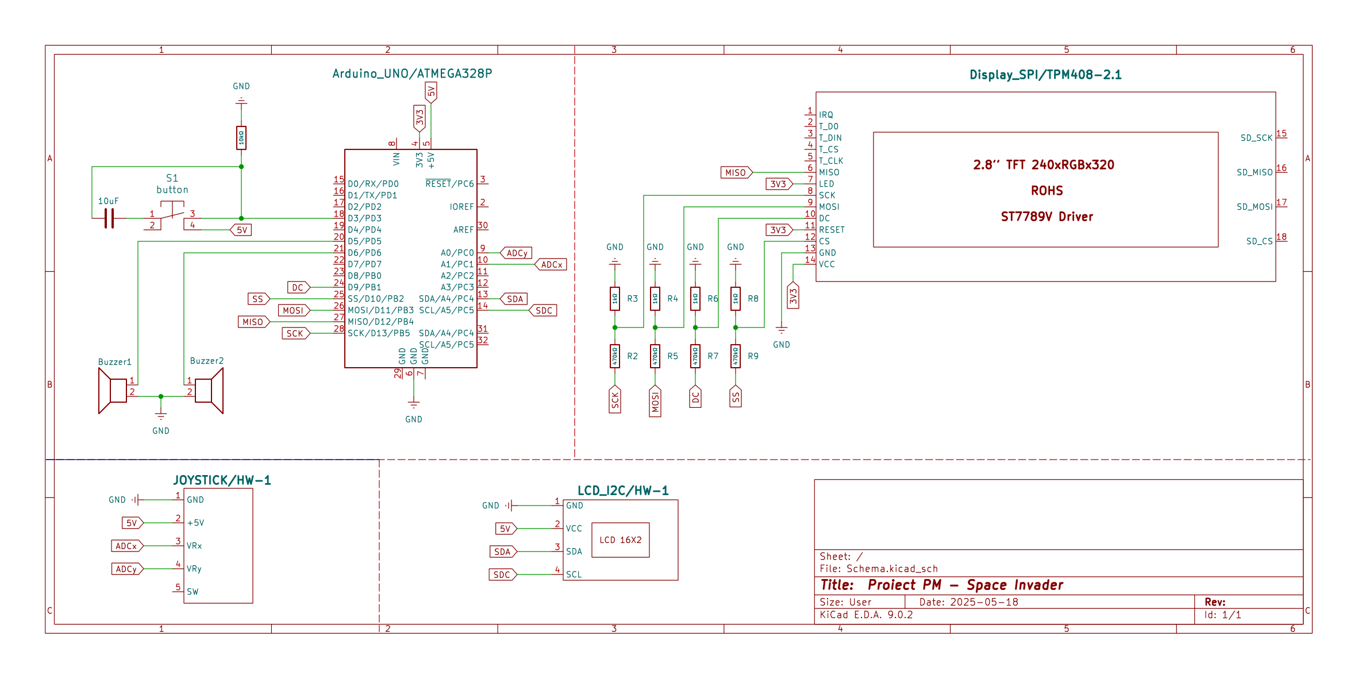Screen dimensions: 1358x679
Task: Click resistor R3 with 1kΩ value
Action: (615, 299)
